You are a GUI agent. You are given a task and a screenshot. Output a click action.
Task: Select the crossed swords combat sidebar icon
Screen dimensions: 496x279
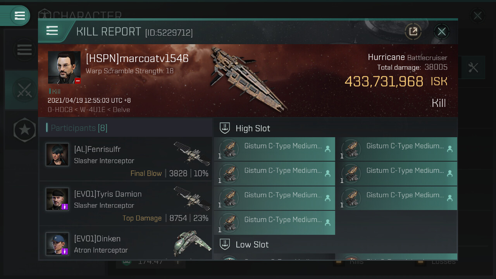[24, 90]
